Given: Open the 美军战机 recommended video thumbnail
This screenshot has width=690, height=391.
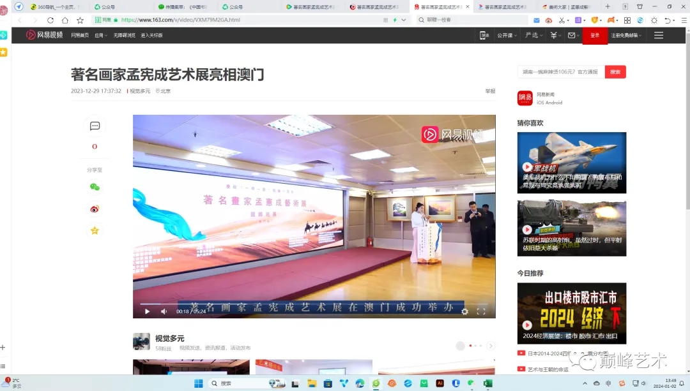Looking at the screenshot, I should pos(571,163).
